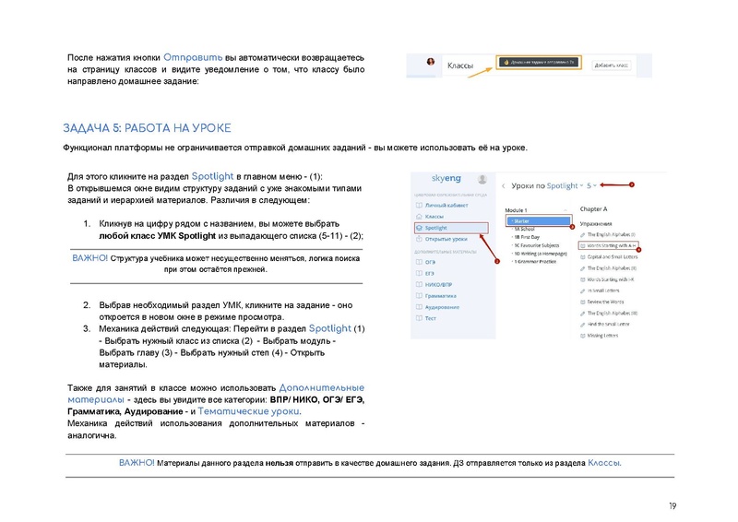This screenshot has width=738, height=522.
Task: Open exercise The English Alphabet (II)
Action: 613,268
